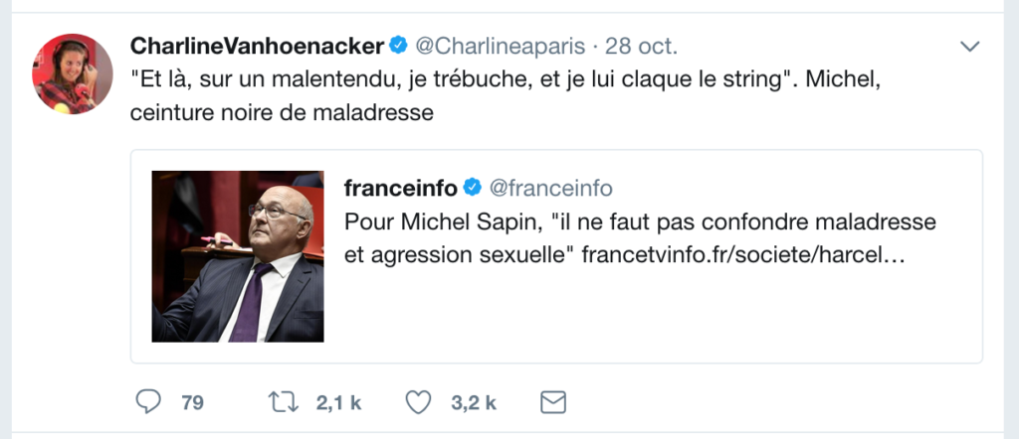Open the quoted franceinfo tweet text

point(640,221)
